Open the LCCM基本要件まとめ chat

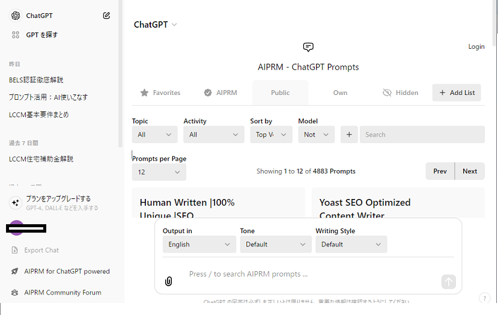[x=39, y=115]
